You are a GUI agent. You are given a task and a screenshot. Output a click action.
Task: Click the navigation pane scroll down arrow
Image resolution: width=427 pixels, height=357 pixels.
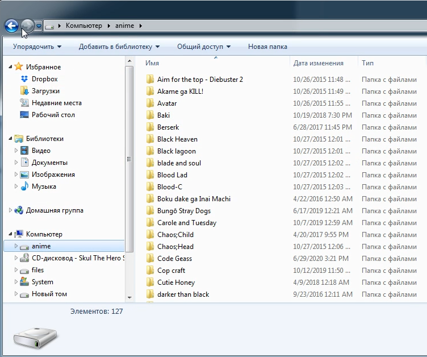pyautogui.click(x=129, y=297)
